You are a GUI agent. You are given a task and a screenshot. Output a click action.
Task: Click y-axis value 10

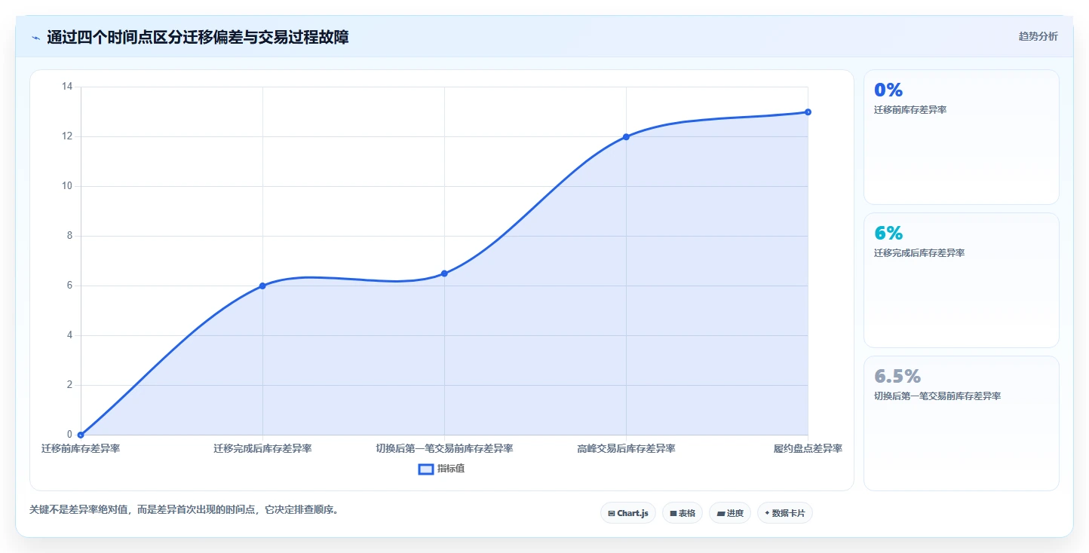(x=67, y=186)
